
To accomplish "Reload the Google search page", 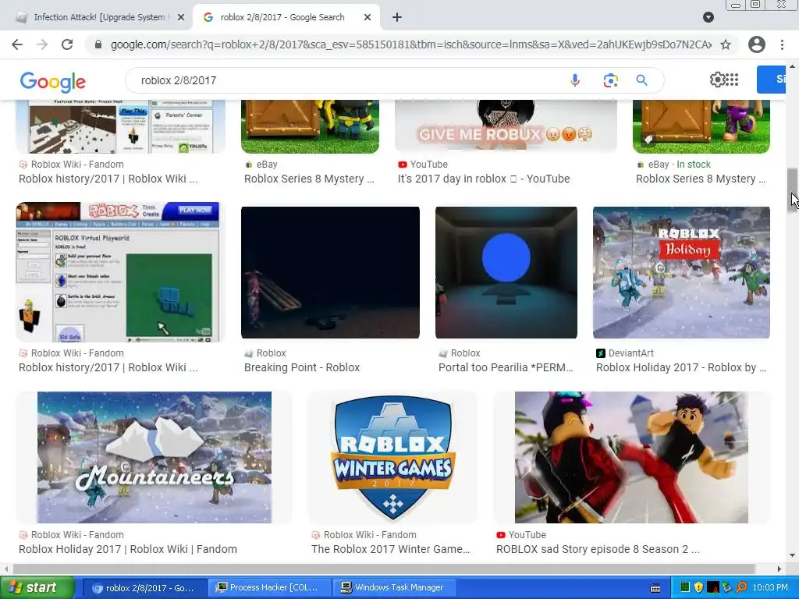I will [67, 44].
